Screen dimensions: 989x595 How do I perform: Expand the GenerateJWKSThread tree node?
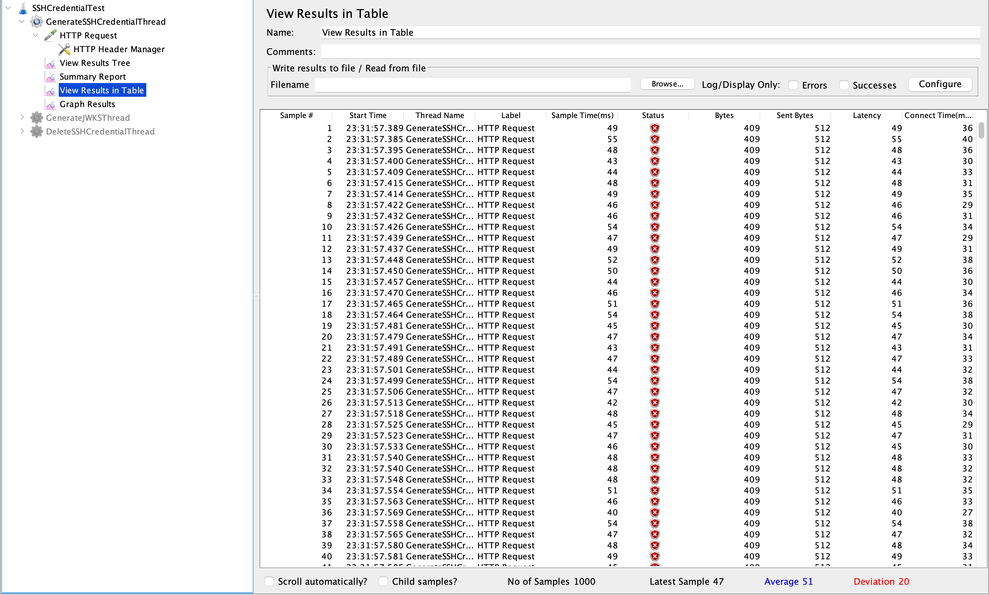coord(22,117)
